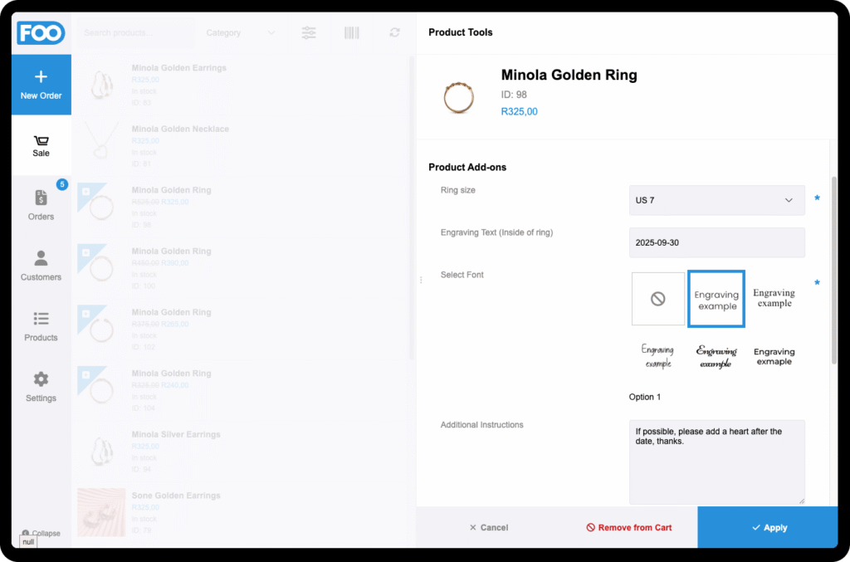Open the Category dropdown
This screenshot has height=562, width=850.
pyautogui.click(x=240, y=32)
